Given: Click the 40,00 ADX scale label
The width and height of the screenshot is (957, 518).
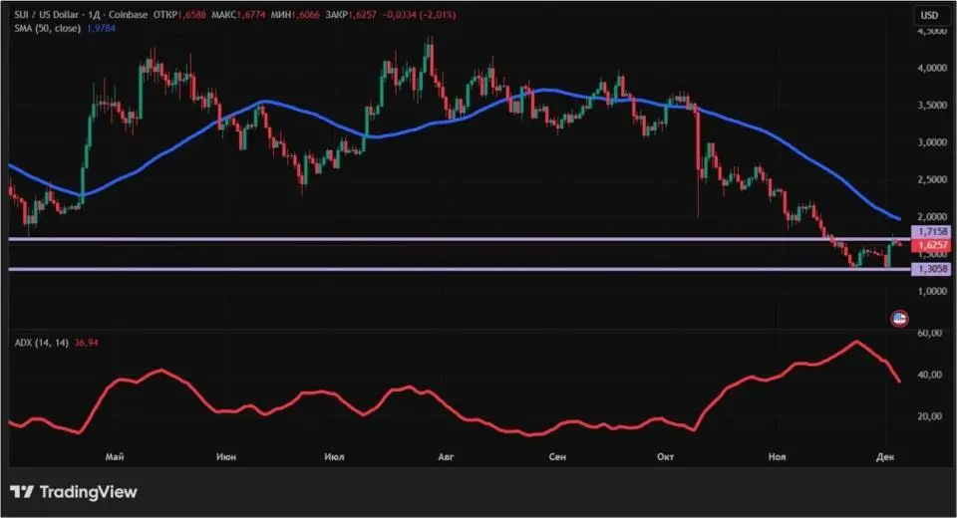Looking at the screenshot, I should tap(928, 375).
